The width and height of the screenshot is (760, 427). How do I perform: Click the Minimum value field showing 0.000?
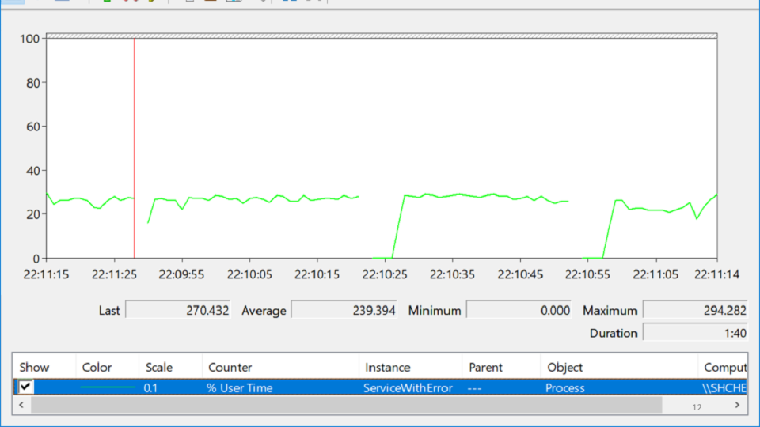point(519,310)
